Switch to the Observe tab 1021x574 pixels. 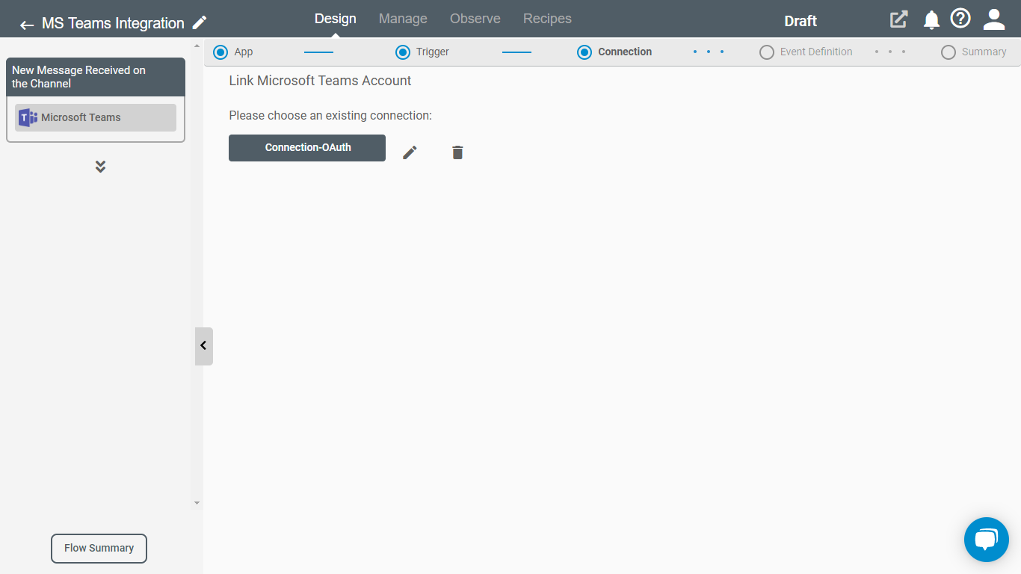click(475, 19)
